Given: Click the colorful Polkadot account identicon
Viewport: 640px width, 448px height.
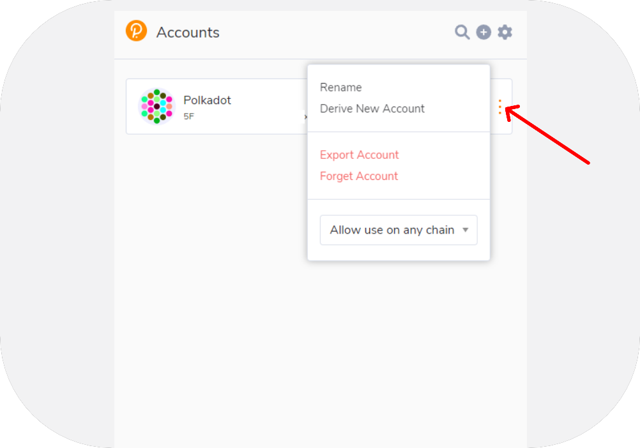Looking at the screenshot, I should pyautogui.click(x=156, y=106).
